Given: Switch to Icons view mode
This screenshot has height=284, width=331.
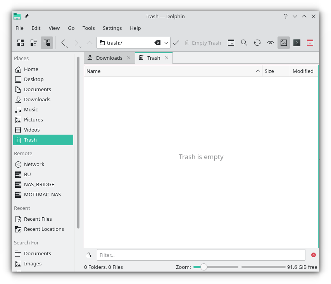Looking at the screenshot, I should [21, 43].
